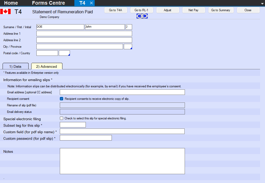Switch to the 1) Data tab
This screenshot has height=183, width=265.
pos(15,66)
